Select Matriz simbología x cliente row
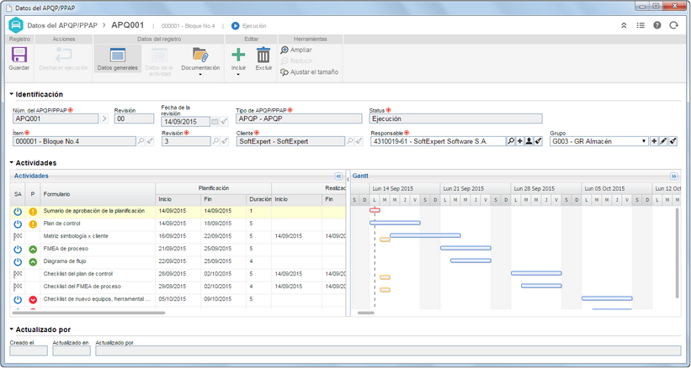691x368 pixels. click(178, 236)
